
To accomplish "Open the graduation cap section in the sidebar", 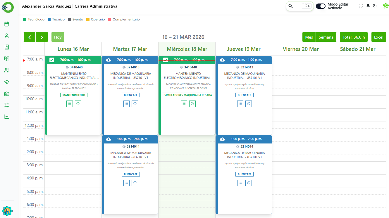I will pos(6,82).
